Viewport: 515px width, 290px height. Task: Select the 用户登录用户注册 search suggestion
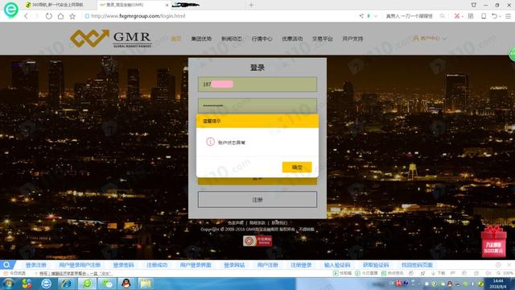tap(80, 265)
